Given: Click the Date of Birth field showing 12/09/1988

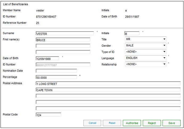Looking at the screenshot, I should pos(47,58).
